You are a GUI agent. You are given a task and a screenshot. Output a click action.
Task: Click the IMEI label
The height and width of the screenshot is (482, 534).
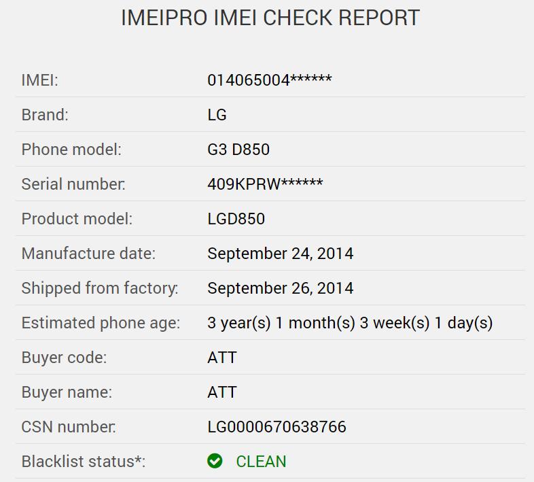tap(40, 80)
